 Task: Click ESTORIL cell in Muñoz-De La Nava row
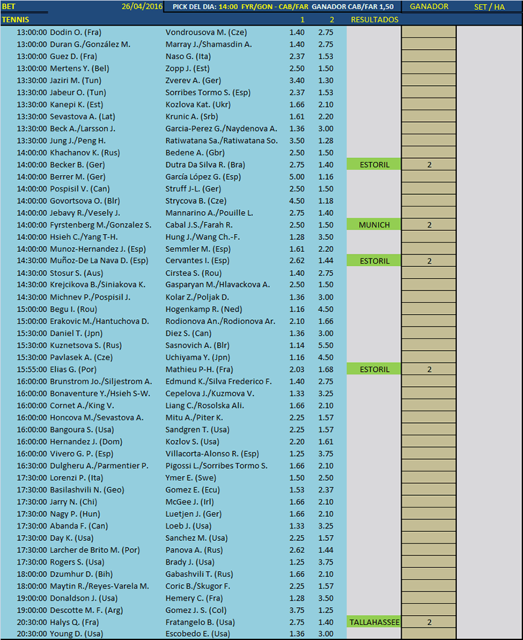(x=374, y=261)
